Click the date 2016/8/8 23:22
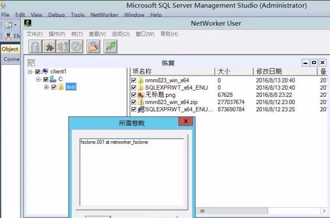This screenshot has height=218, width=330. click(274, 95)
